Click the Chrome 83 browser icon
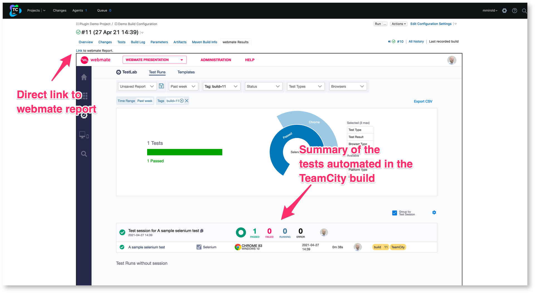Image resolution: width=535 pixels, height=293 pixels. pyautogui.click(x=238, y=247)
